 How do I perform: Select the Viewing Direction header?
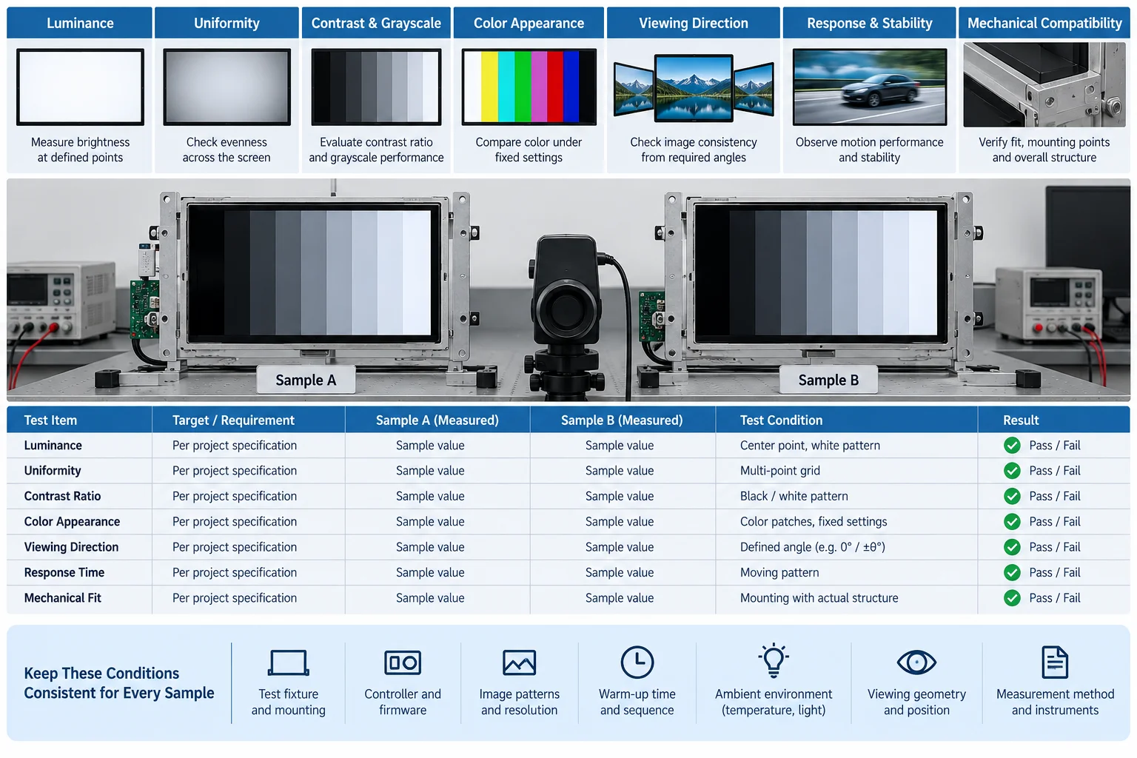point(694,23)
